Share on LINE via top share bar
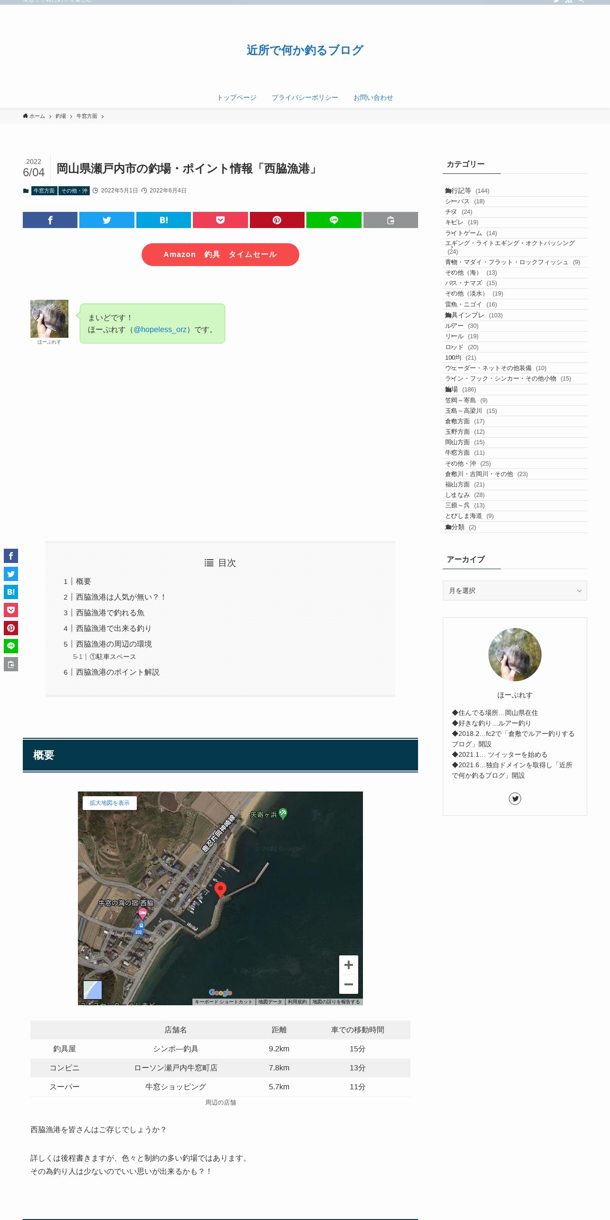Viewport: 610px width, 1220px height. point(334,220)
